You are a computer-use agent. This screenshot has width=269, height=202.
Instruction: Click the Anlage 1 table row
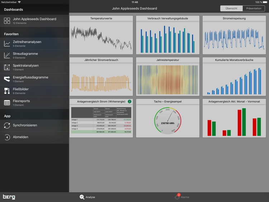pyautogui.click(x=101, y=119)
